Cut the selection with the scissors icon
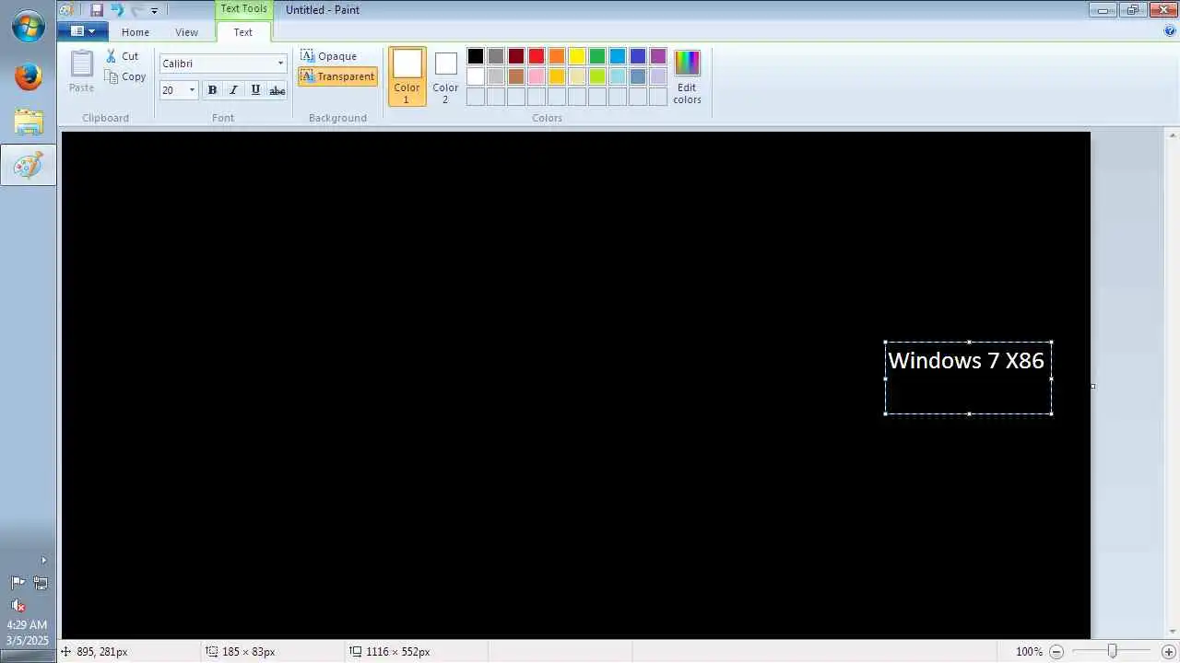1180x663 pixels. tap(122, 56)
